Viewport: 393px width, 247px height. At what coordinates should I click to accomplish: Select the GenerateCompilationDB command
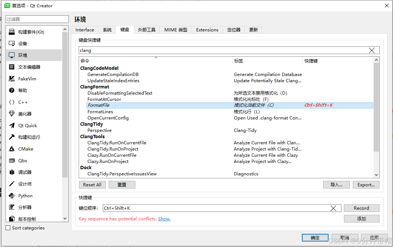(113, 74)
